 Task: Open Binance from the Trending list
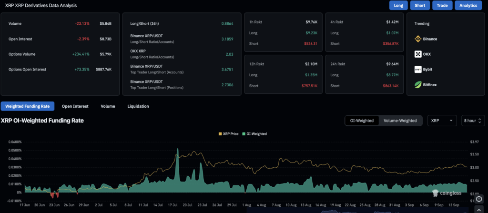(426, 39)
